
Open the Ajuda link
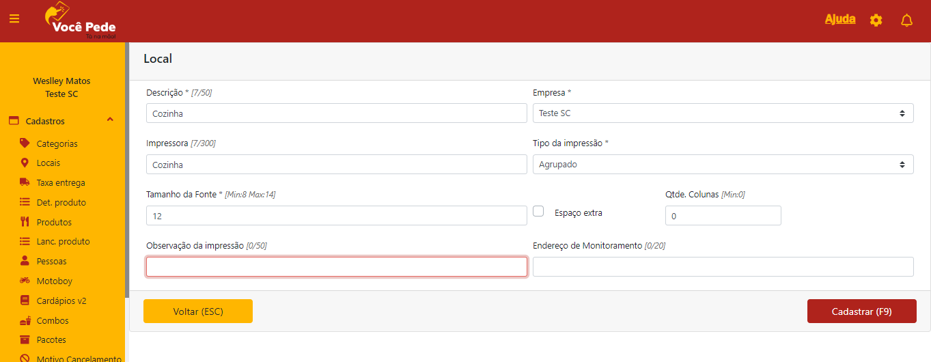coord(839,19)
